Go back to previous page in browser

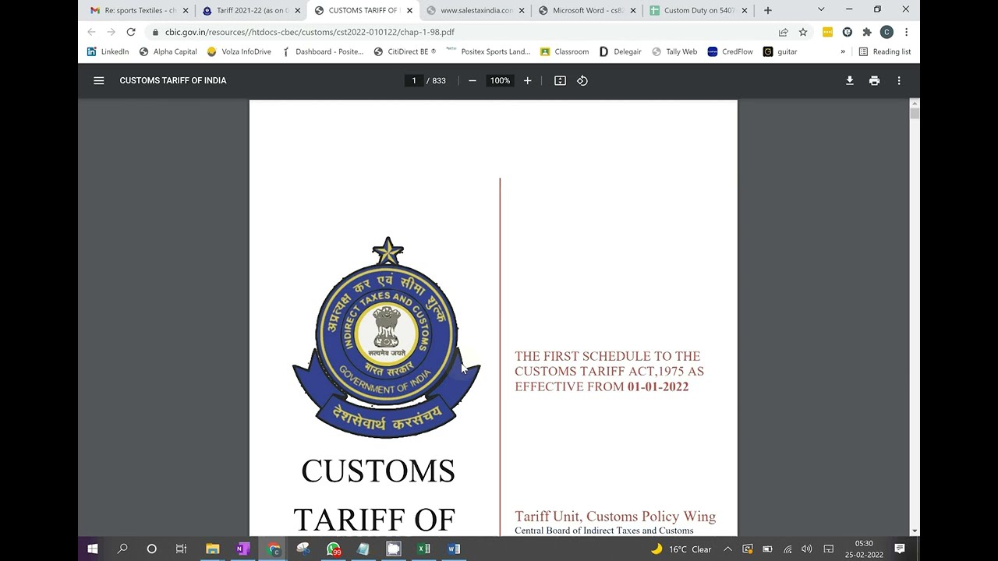(91, 32)
